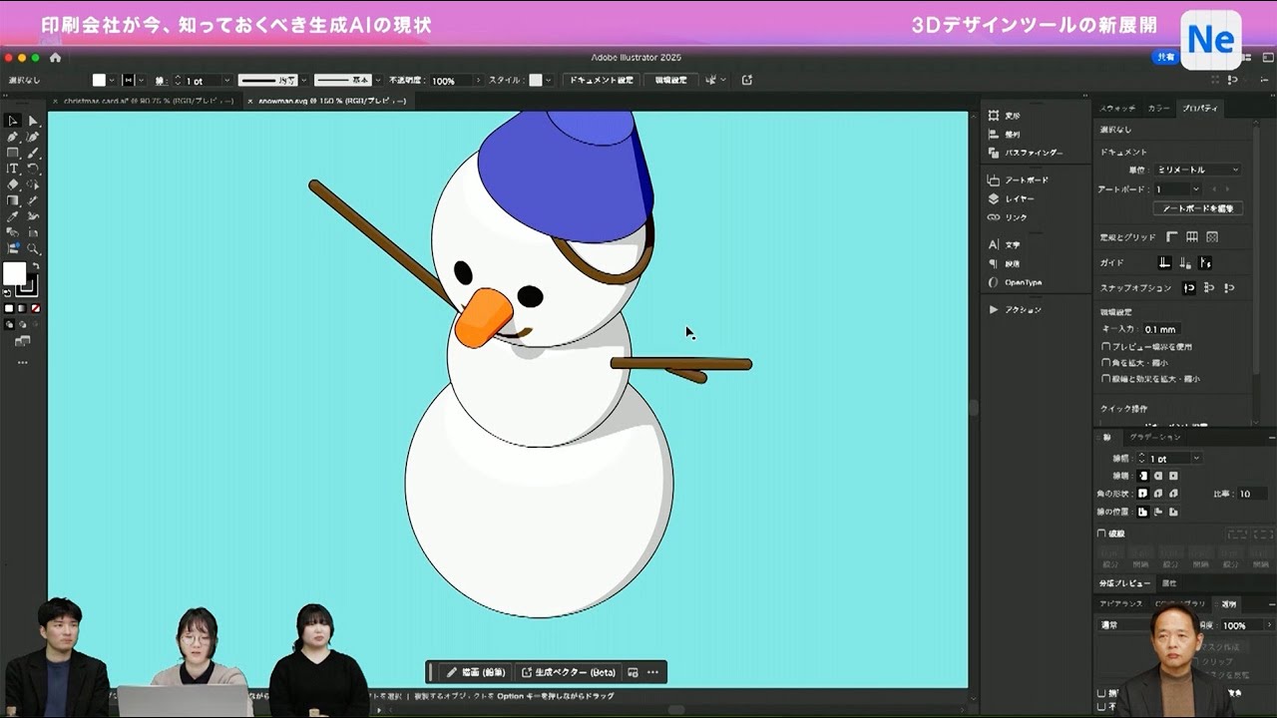
Task: Click the 生成ベクター (Beta) button
Action: click(569, 672)
